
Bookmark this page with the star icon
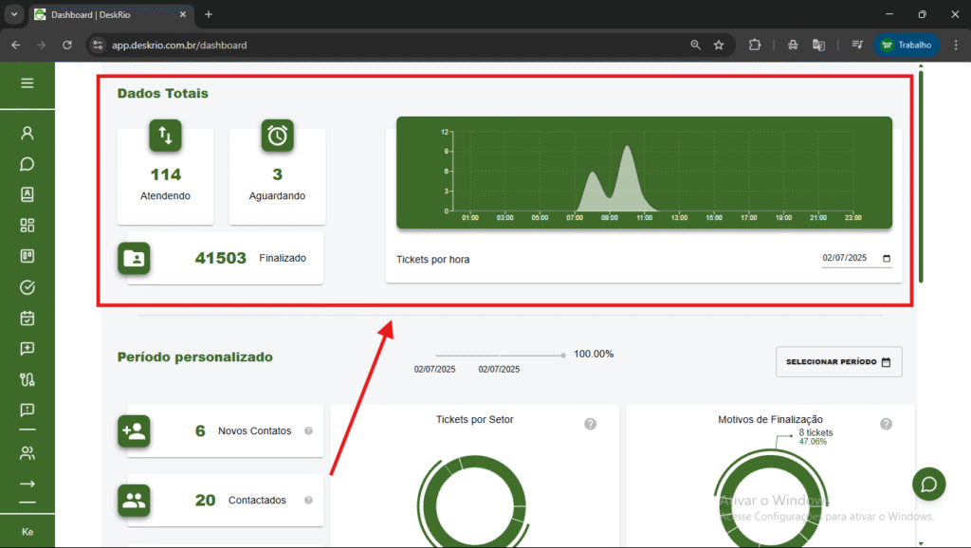719,46
